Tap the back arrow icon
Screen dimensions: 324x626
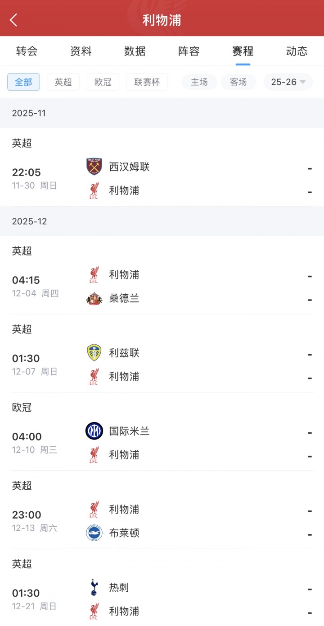pos(13,20)
